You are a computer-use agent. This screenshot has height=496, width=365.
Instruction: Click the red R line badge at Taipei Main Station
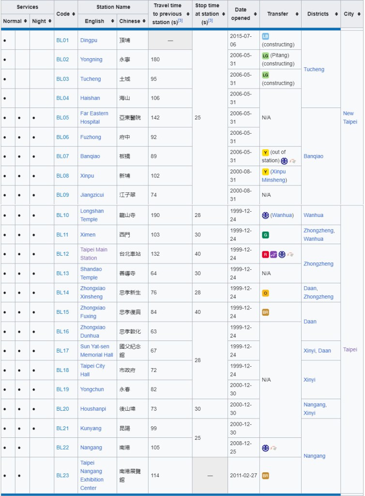(x=265, y=254)
